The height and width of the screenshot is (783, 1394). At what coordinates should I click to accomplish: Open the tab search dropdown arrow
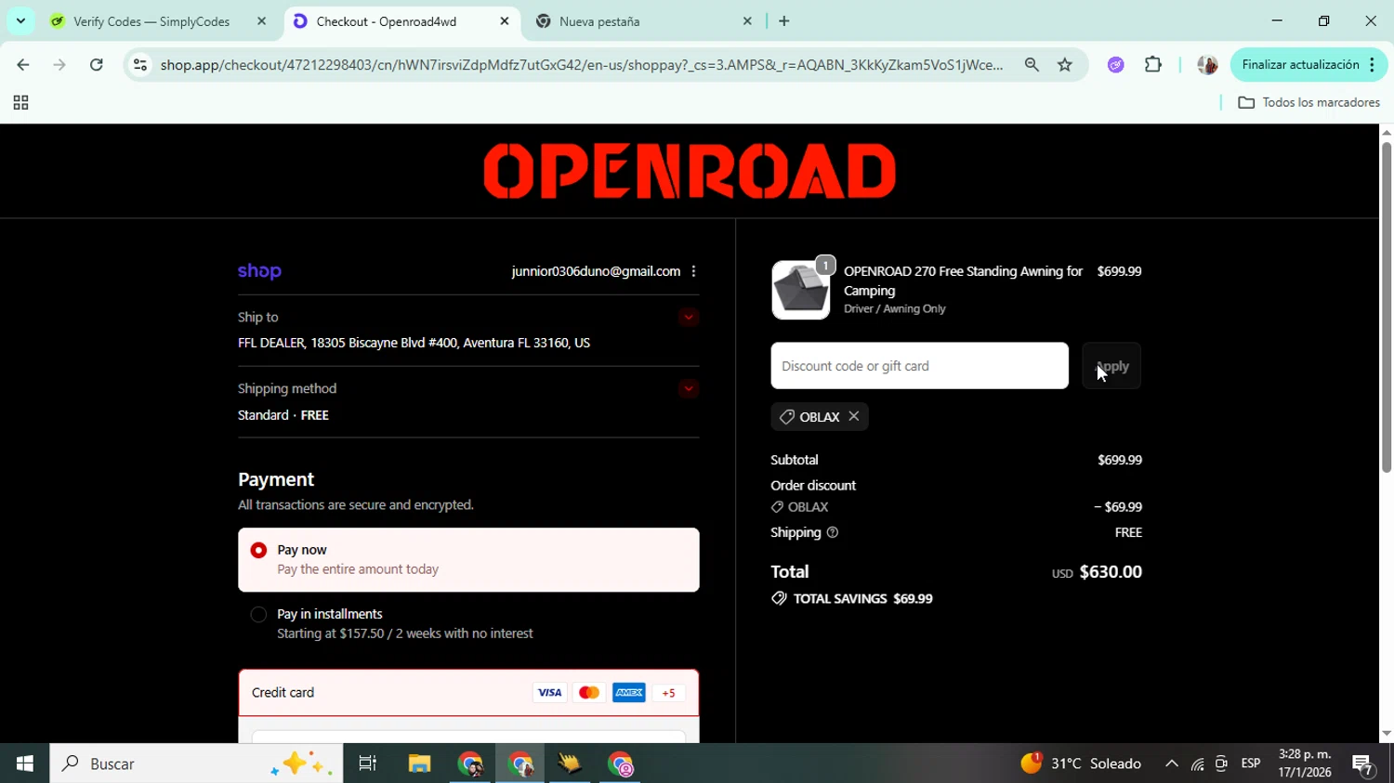click(x=20, y=20)
